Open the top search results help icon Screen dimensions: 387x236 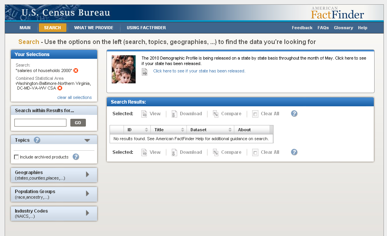[294, 114]
